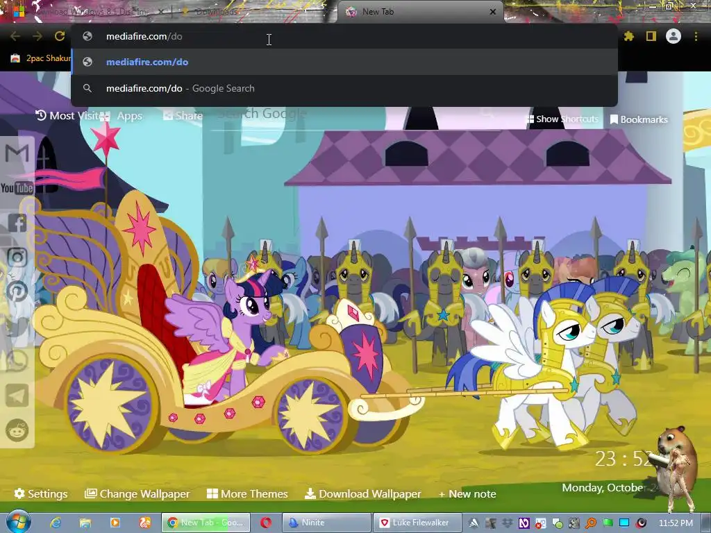The image size is (711, 533).
Task: Open the WhatsApp sidebar shortcut
Action: pyautogui.click(x=17, y=361)
